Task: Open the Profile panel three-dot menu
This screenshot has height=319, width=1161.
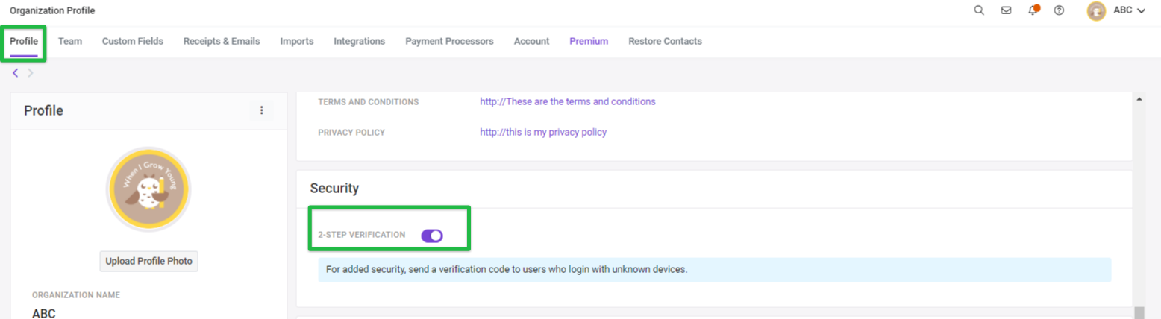Action: point(261,110)
